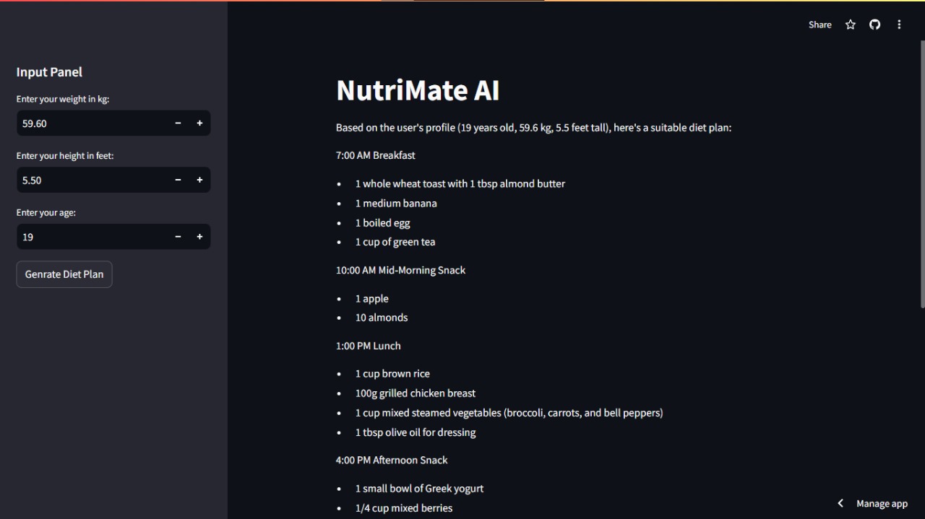Open the GitHub repository icon

coord(874,25)
